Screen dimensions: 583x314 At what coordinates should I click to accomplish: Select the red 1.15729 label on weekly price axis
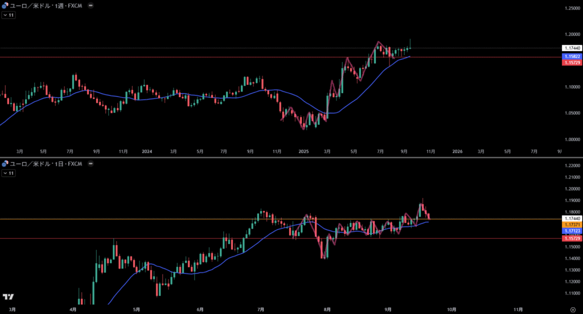tap(571, 63)
